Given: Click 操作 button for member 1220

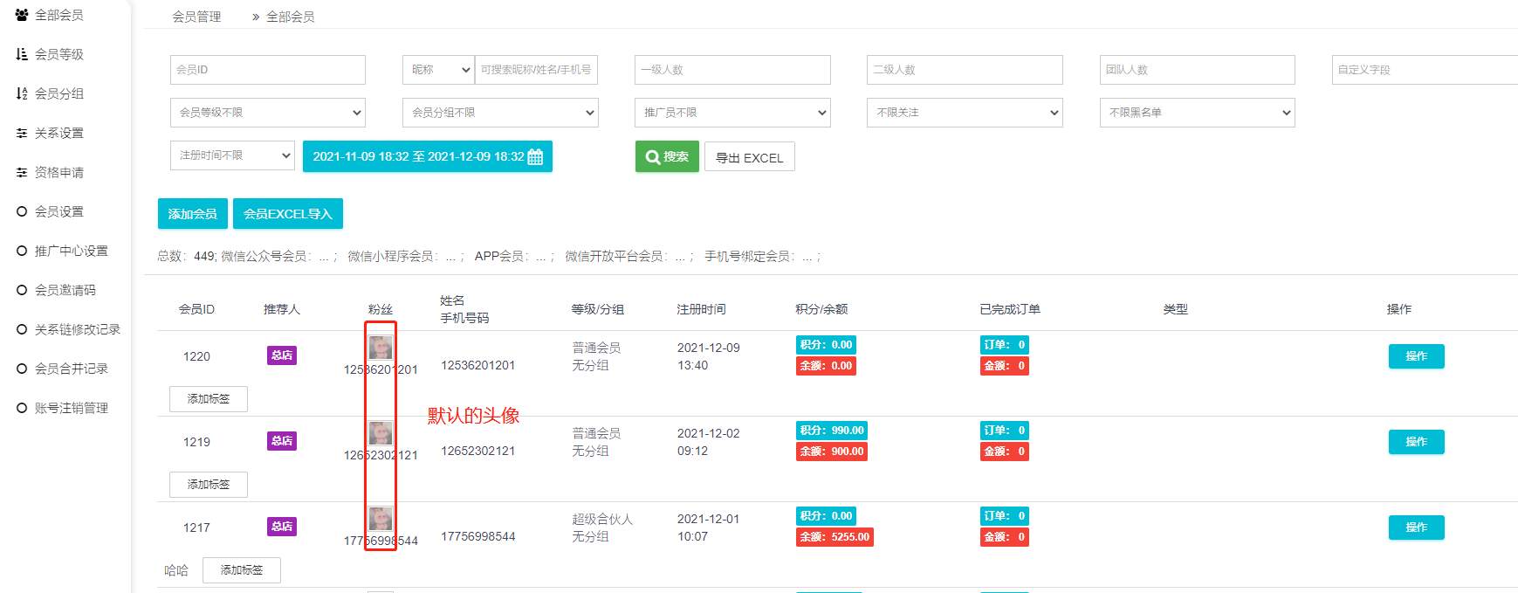Looking at the screenshot, I should pyautogui.click(x=1416, y=356).
